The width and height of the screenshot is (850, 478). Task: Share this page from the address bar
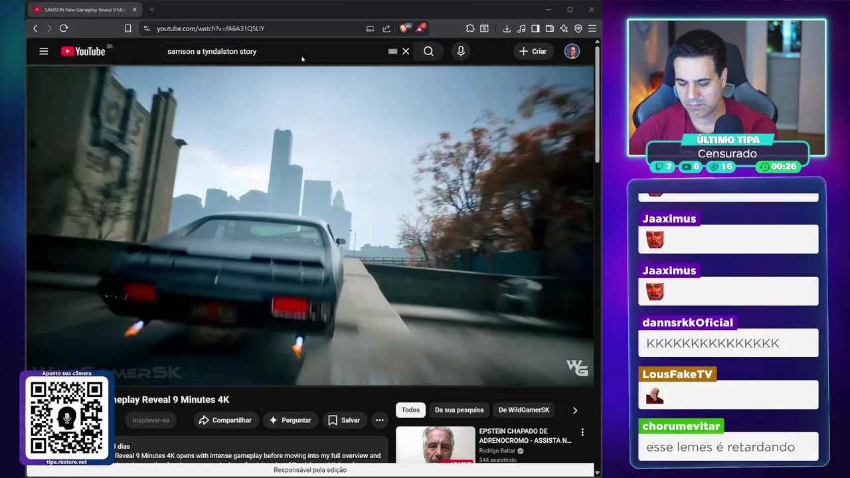point(386,29)
